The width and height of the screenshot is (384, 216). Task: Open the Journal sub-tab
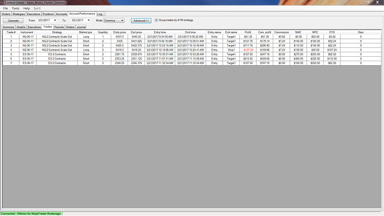81,27
